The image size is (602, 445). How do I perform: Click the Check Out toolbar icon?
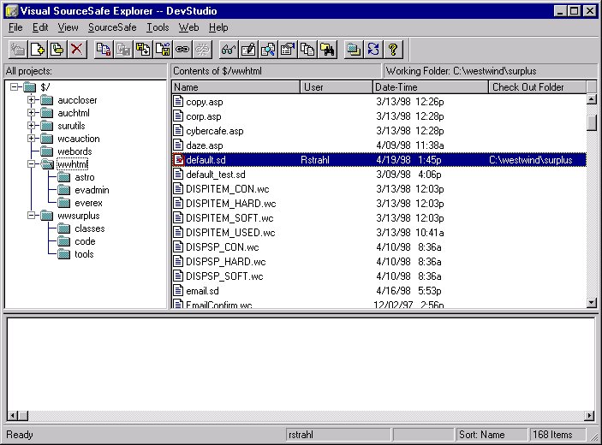pyautogui.click(x=123, y=49)
